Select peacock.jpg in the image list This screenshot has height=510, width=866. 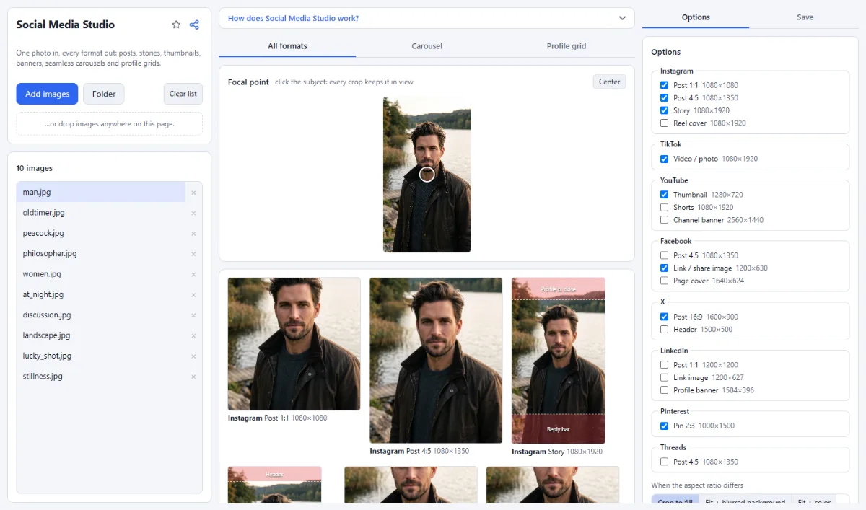coord(101,234)
